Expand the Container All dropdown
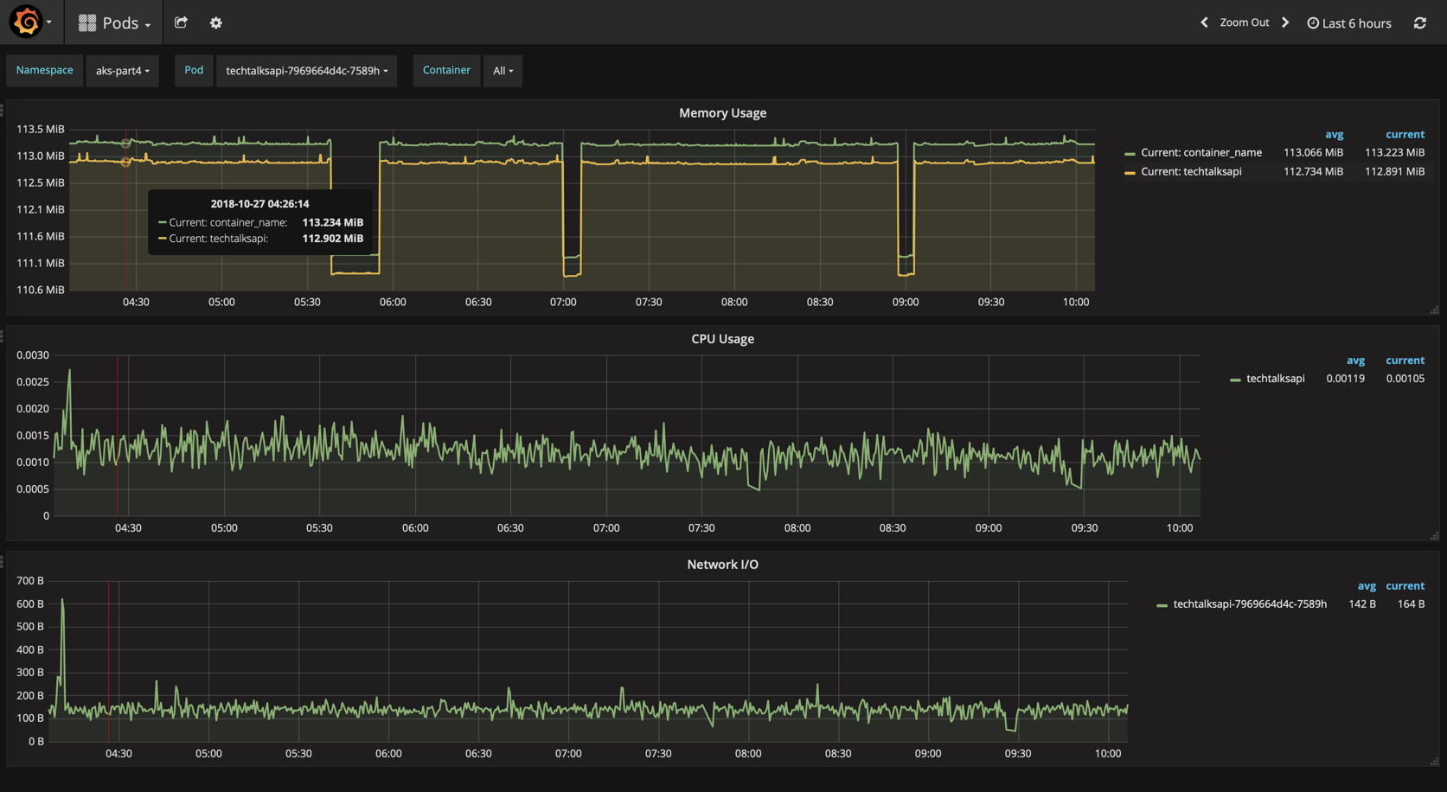This screenshot has width=1447, height=792. [x=503, y=71]
